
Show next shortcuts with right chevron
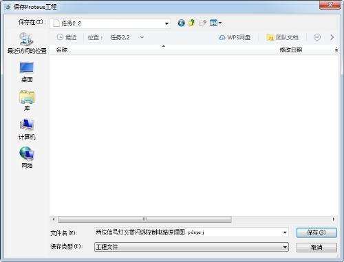pos(332,37)
